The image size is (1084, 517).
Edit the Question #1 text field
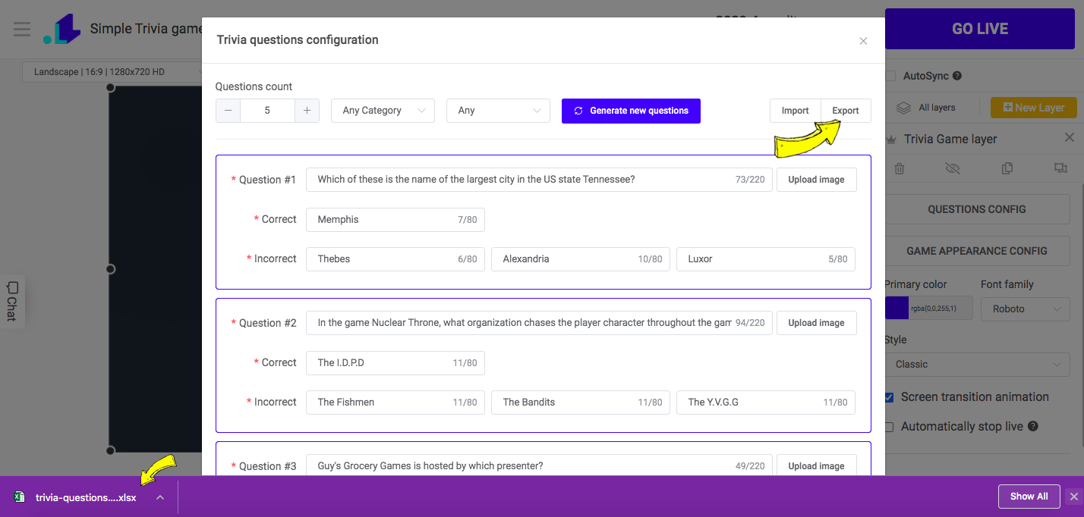click(x=540, y=180)
